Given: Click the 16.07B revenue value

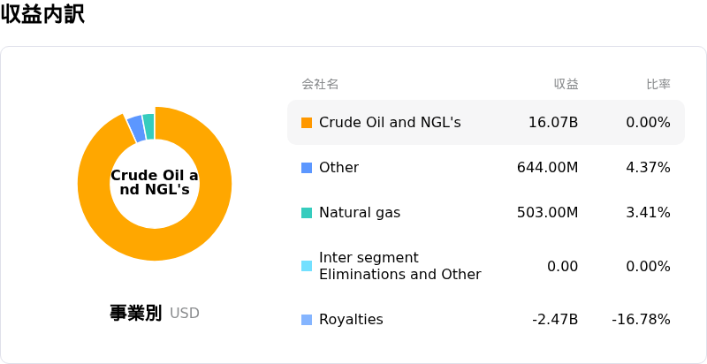Looking at the screenshot, I should click(553, 123).
